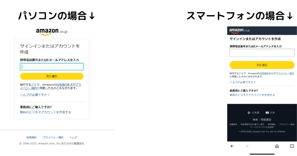Open the tabs counter icon in mobile browser
The image size is (297, 156).
[292, 146]
